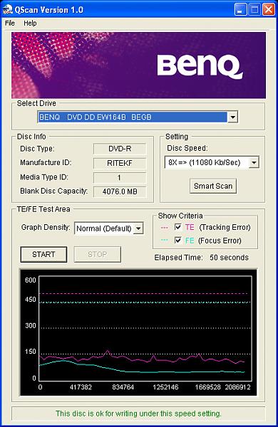Click the graph y-axis label 300

tap(30, 326)
